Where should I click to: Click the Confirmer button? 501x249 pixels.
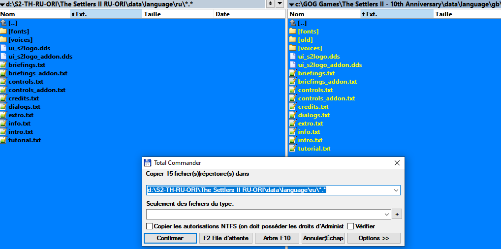coord(170,238)
